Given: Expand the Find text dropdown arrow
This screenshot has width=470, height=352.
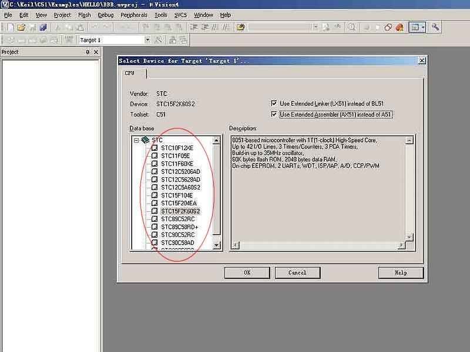Looking at the screenshot, I should point(315,28).
